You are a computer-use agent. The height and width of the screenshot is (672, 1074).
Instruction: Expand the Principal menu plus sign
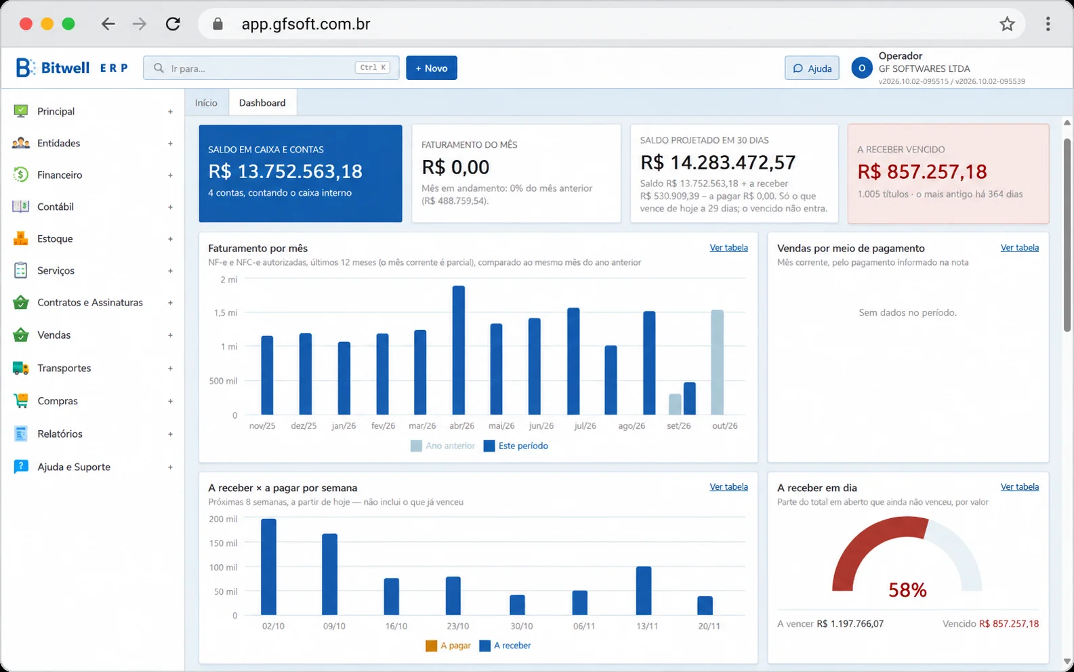pos(170,112)
